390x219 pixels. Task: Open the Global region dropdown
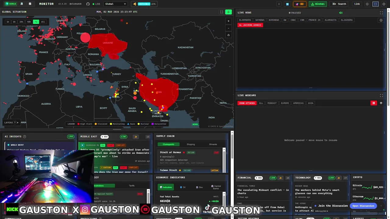115,4
